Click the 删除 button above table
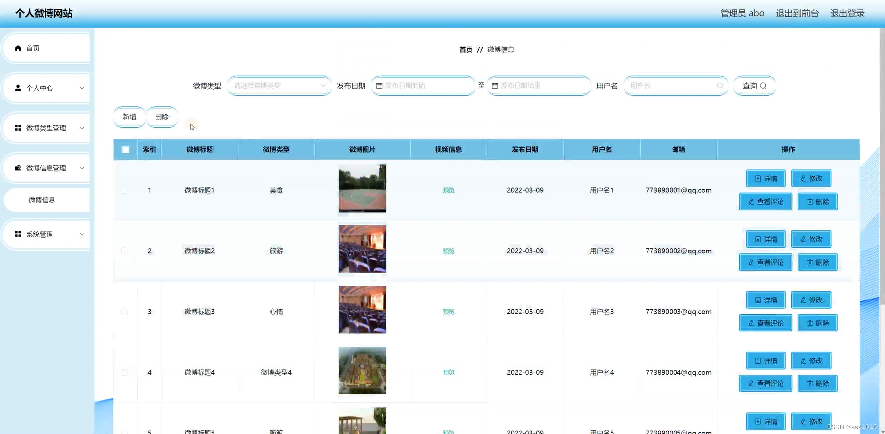This screenshot has height=434, width=885. click(x=162, y=117)
